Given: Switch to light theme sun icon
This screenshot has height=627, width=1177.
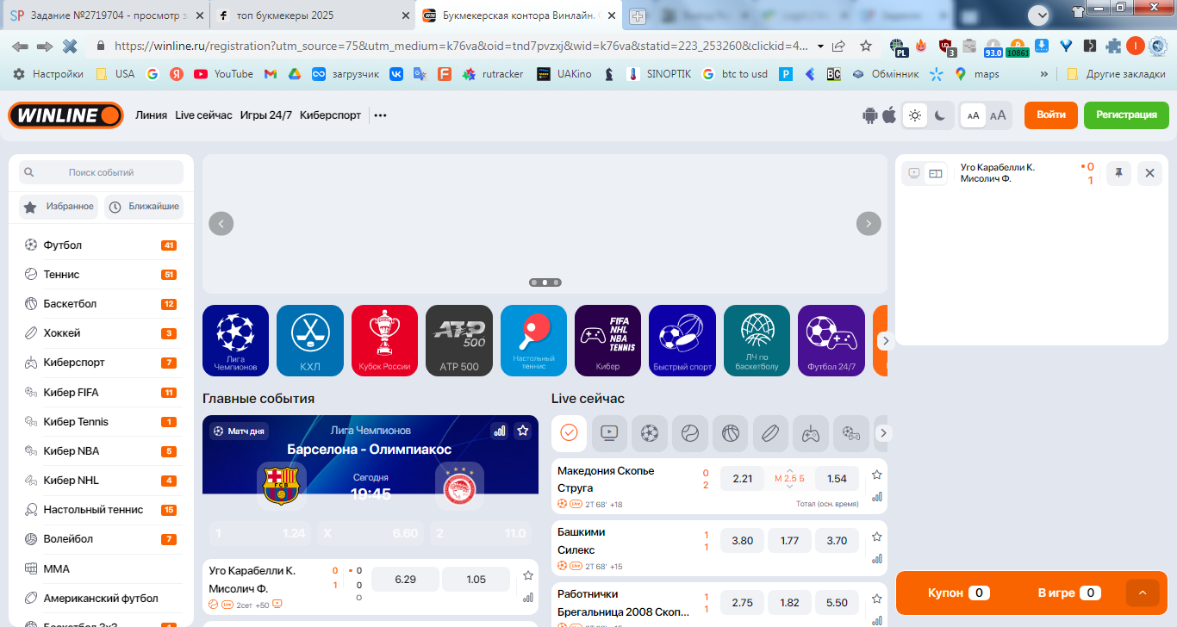Looking at the screenshot, I should 915,115.
